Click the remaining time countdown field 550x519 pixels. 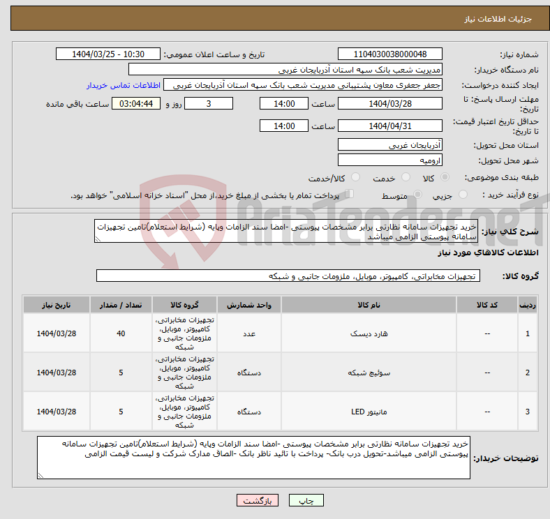pos(136,104)
